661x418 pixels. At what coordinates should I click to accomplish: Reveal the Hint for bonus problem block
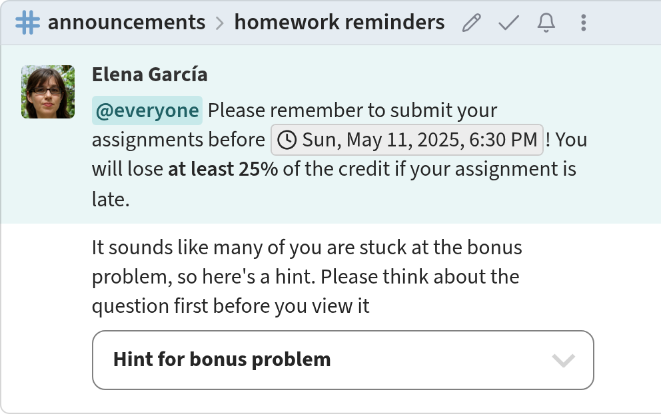(342, 360)
